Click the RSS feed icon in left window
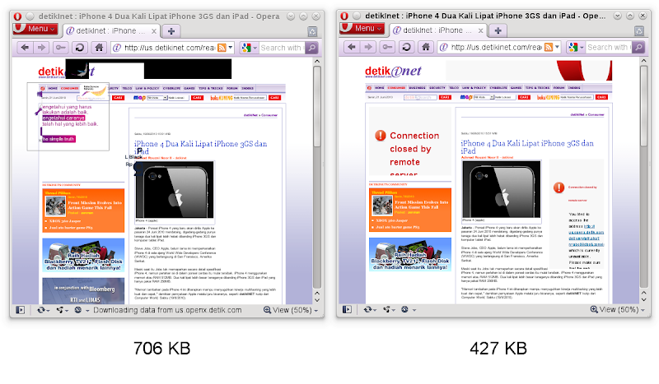The width and height of the screenshot is (659, 384). pyautogui.click(x=222, y=48)
